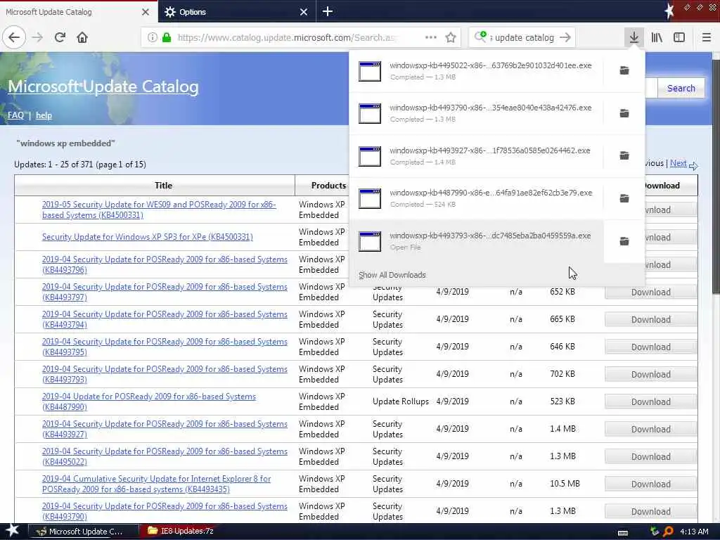This screenshot has height=540, width=720.
Task: Download the 652 KB update
Action: click(x=650, y=292)
